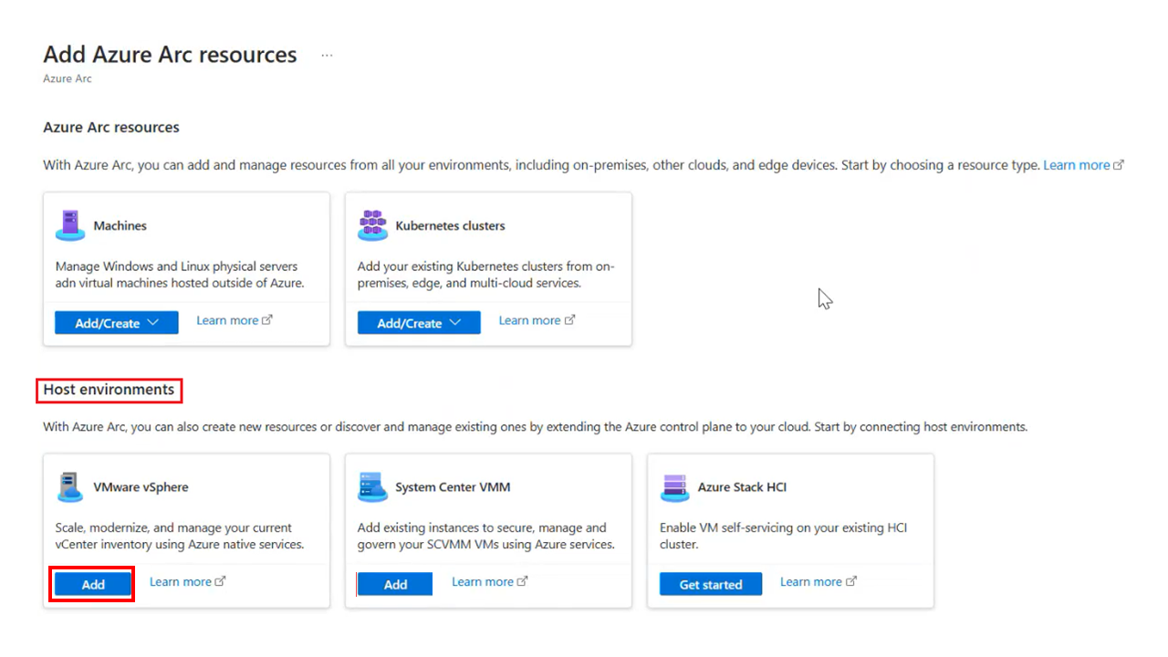Click the System Center VMM icon
Screen dimensions: 1168x657
pyautogui.click(x=371, y=486)
